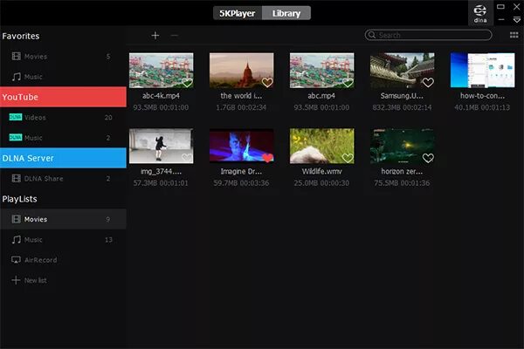524x349 pixels.
Task: Click the 59.7MB 00:03:36 file info
Action: [x=241, y=183]
